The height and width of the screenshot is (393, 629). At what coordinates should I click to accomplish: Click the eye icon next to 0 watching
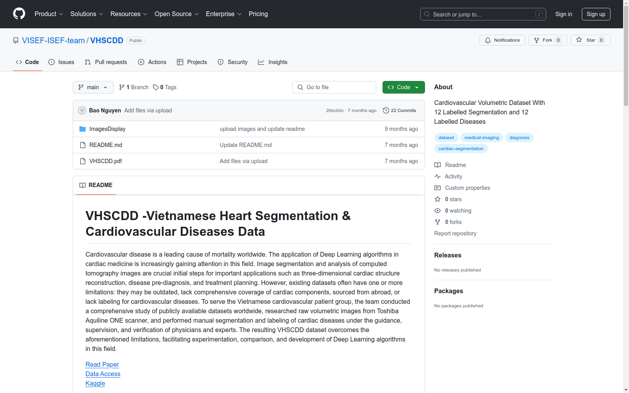[x=438, y=211]
